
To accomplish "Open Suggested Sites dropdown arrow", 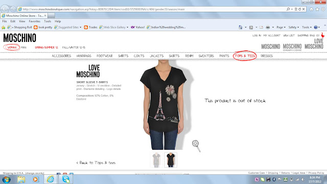I will coord(80,27).
